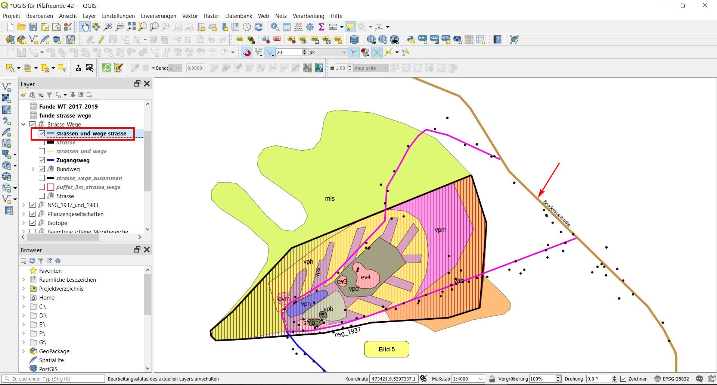Expand the GeoPackage browser item
The height and width of the screenshot is (385, 717).
24,351
